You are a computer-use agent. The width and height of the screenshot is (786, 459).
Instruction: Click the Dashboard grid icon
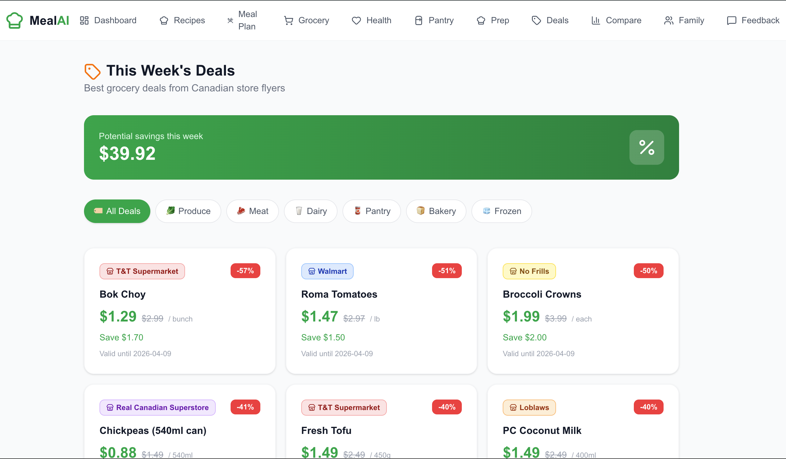coord(84,20)
